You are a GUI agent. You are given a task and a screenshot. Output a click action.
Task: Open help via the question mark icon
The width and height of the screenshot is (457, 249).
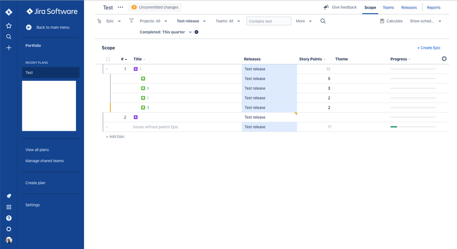tap(9, 218)
